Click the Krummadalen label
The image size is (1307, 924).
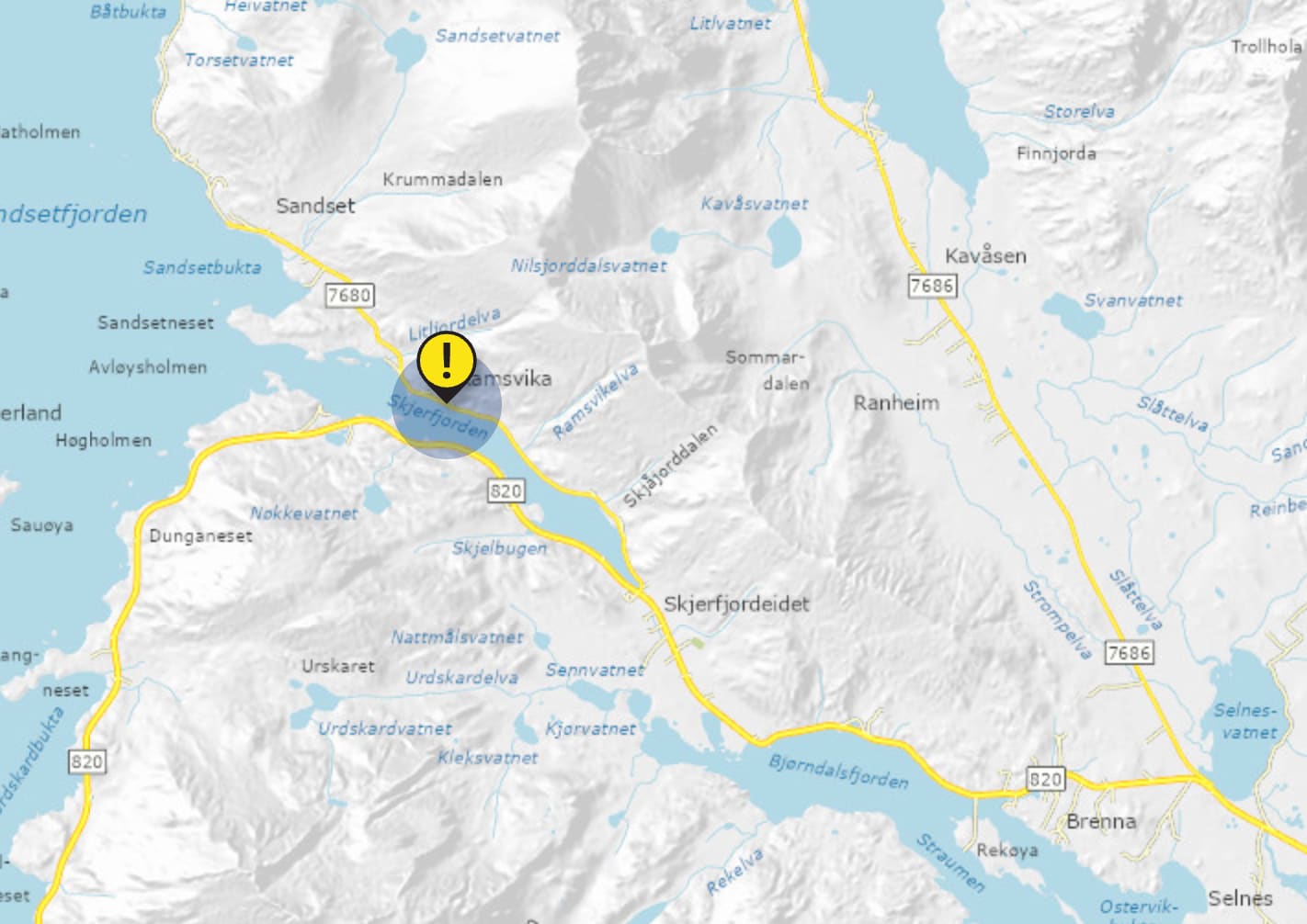point(442,179)
